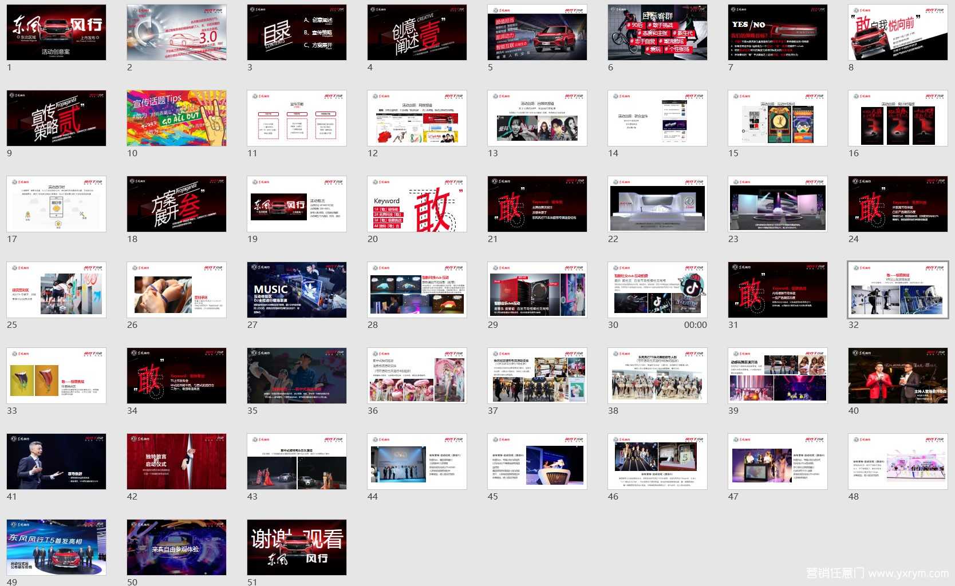
Task: Select slide 12 thumbnail
Action: (417, 118)
